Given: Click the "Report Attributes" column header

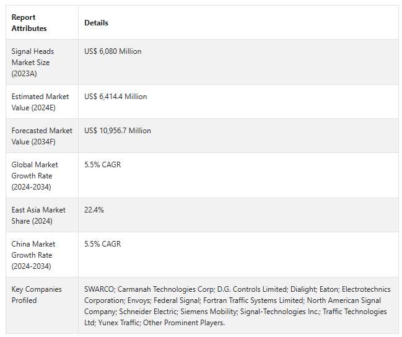Looking at the screenshot, I should 28,23.
